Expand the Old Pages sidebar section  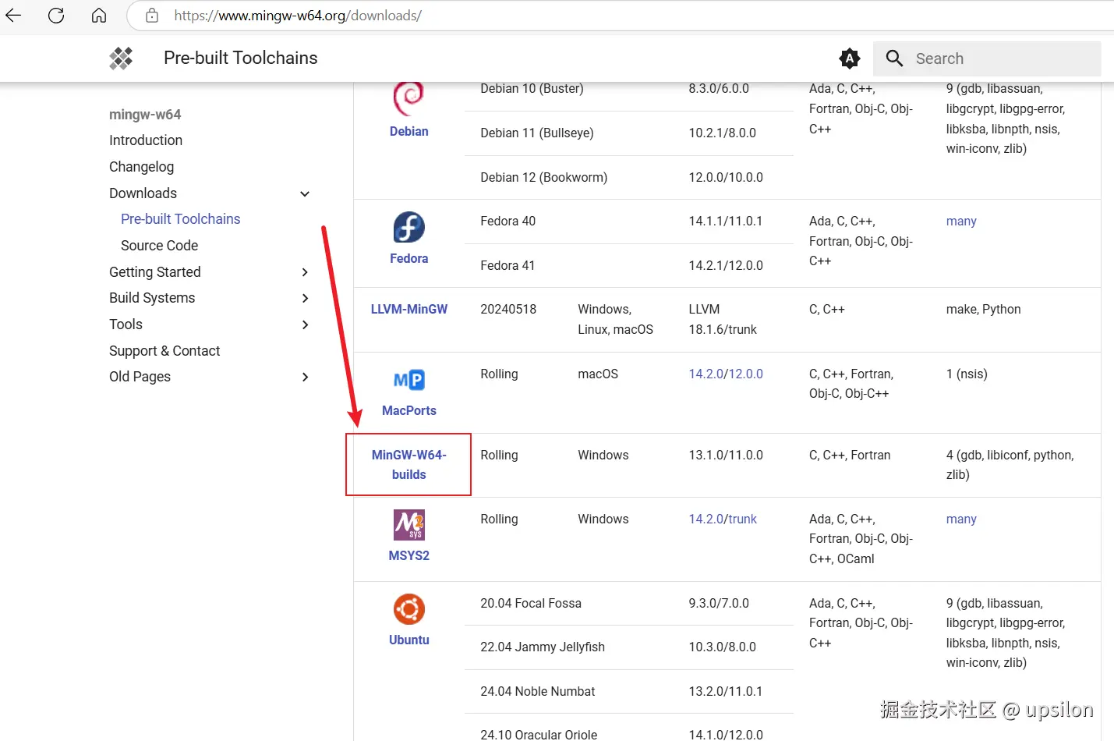pos(305,377)
